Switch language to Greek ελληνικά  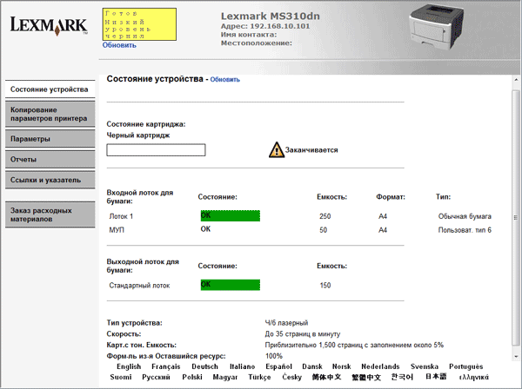474,377
